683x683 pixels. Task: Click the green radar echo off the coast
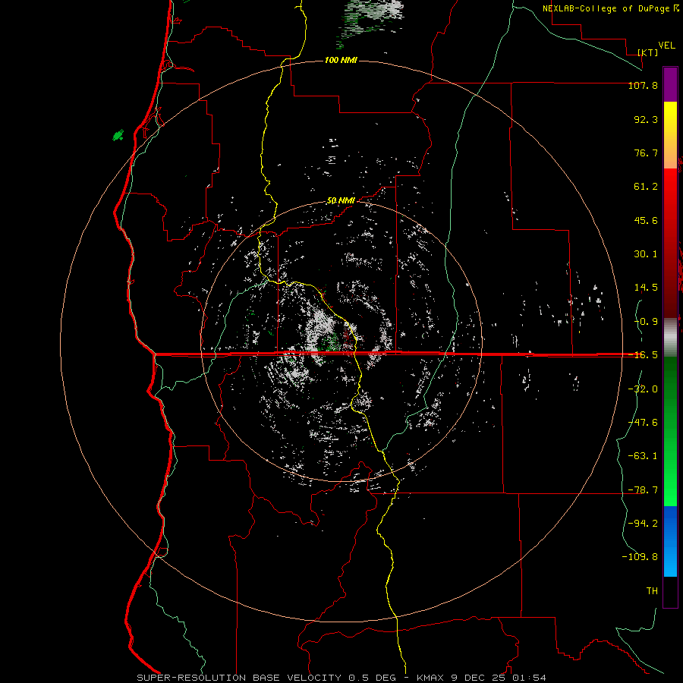(x=118, y=136)
